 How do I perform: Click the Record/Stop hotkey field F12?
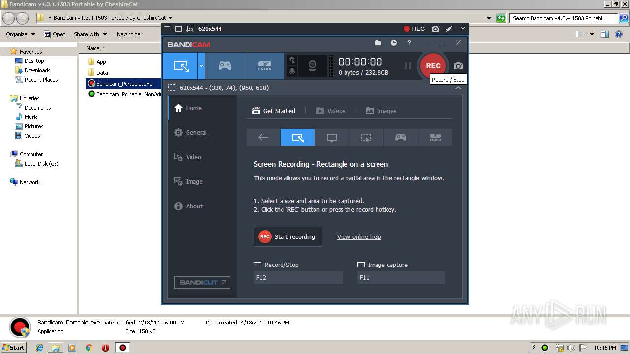(x=298, y=277)
